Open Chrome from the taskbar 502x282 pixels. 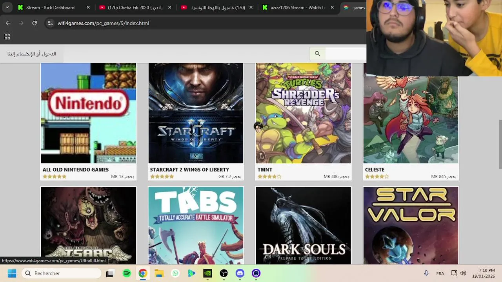143,273
